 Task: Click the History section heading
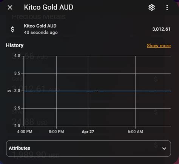(15, 45)
